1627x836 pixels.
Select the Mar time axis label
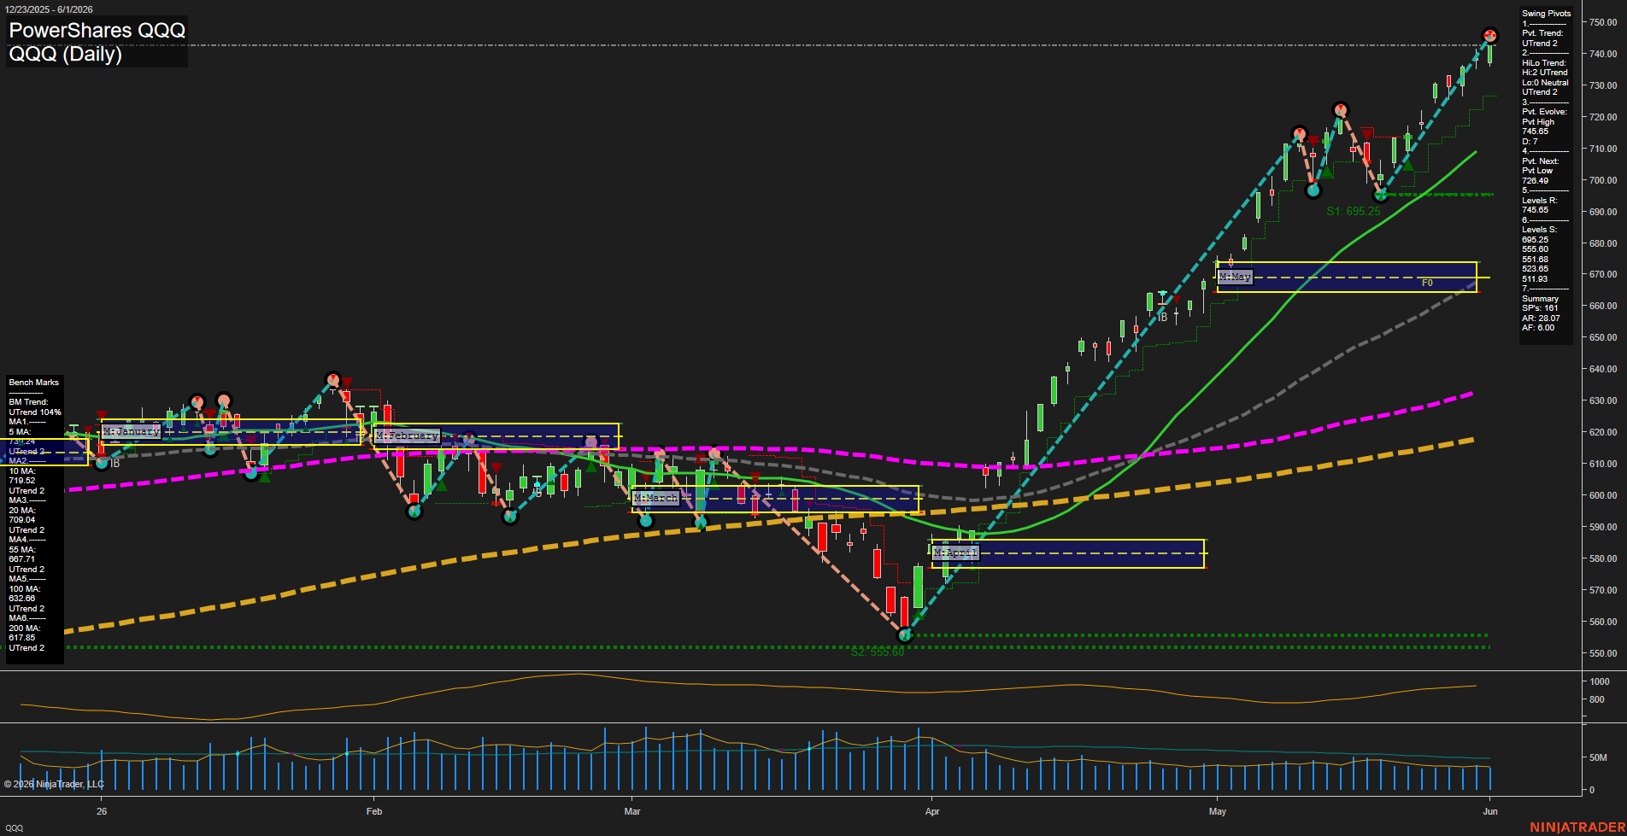[632, 811]
